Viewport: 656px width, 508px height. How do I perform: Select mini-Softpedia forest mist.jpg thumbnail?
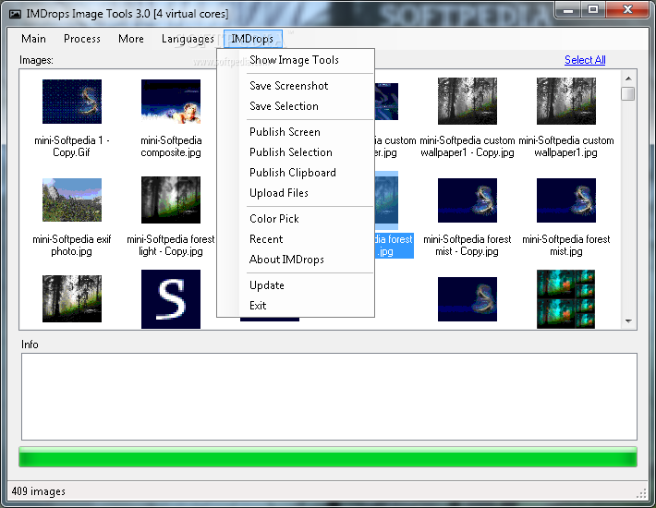pos(566,200)
